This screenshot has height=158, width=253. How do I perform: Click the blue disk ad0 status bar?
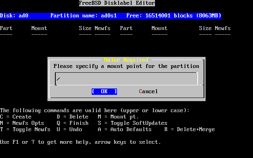pyautogui.click(x=111, y=16)
